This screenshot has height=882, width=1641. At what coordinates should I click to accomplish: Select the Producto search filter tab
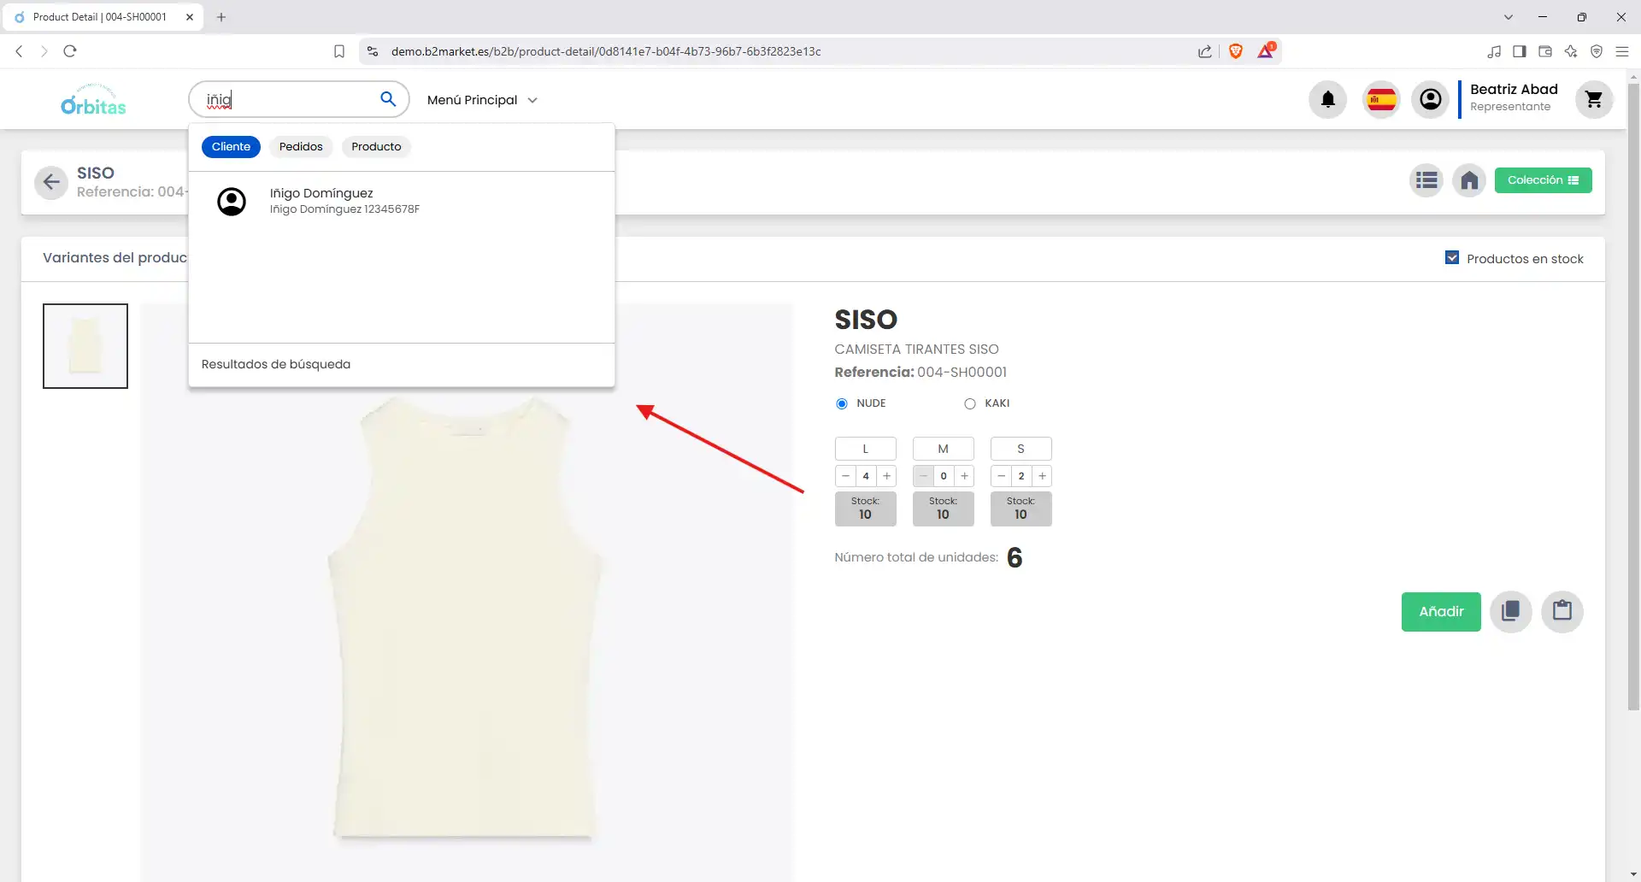coord(376,147)
